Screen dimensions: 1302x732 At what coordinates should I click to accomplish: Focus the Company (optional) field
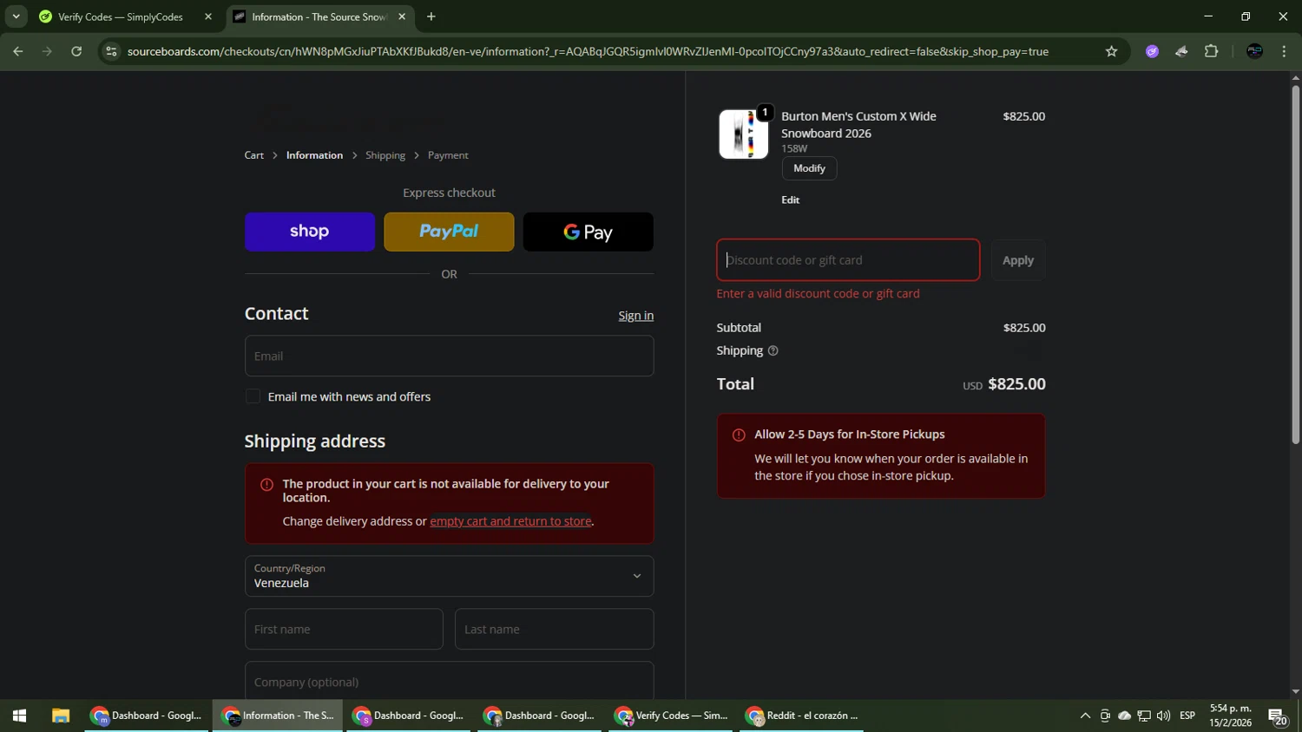449,681
